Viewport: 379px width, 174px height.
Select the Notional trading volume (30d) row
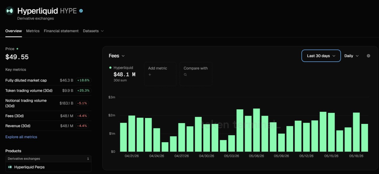pyautogui.click(x=48, y=103)
